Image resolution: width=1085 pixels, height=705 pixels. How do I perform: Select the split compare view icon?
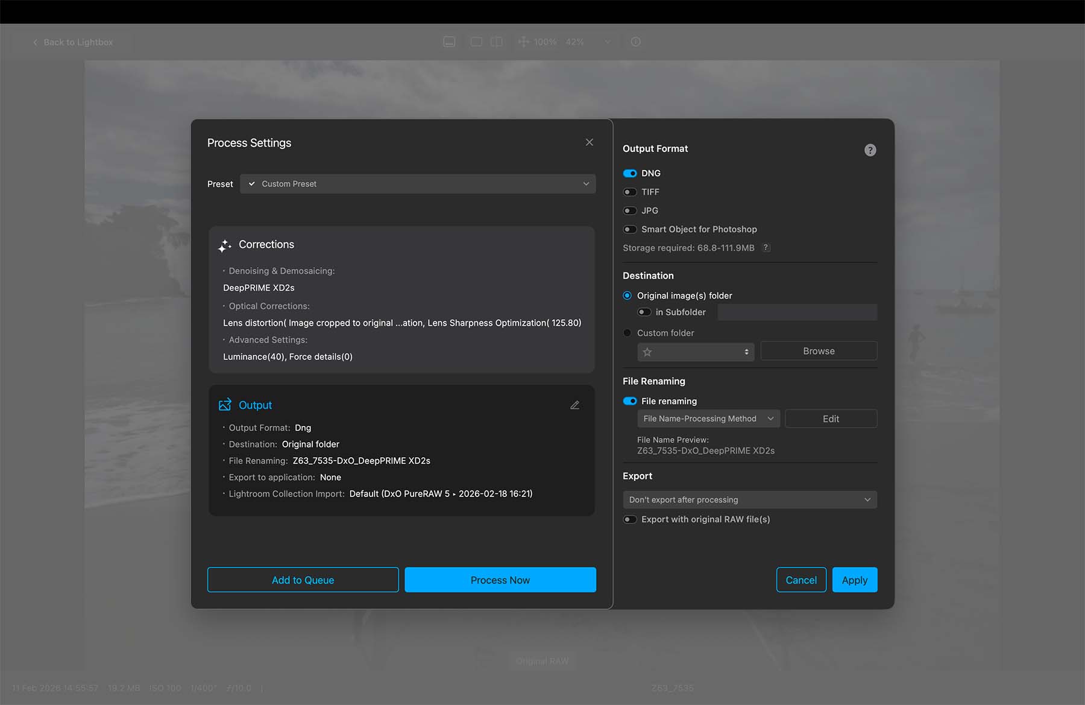[496, 42]
